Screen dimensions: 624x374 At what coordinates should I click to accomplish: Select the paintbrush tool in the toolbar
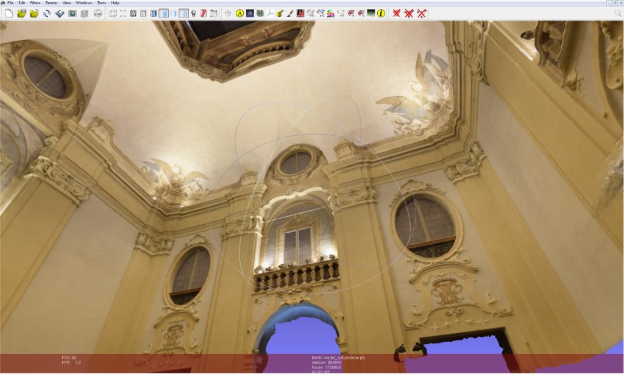coord(290,13)
